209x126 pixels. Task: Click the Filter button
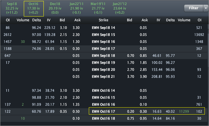[193, 8]
